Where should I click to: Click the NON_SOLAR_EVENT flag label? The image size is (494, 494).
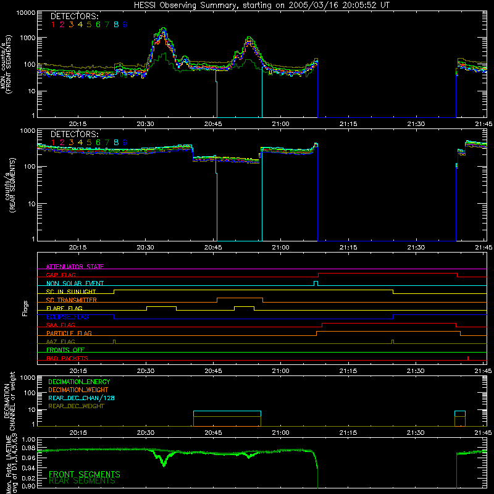pos(75,283)
